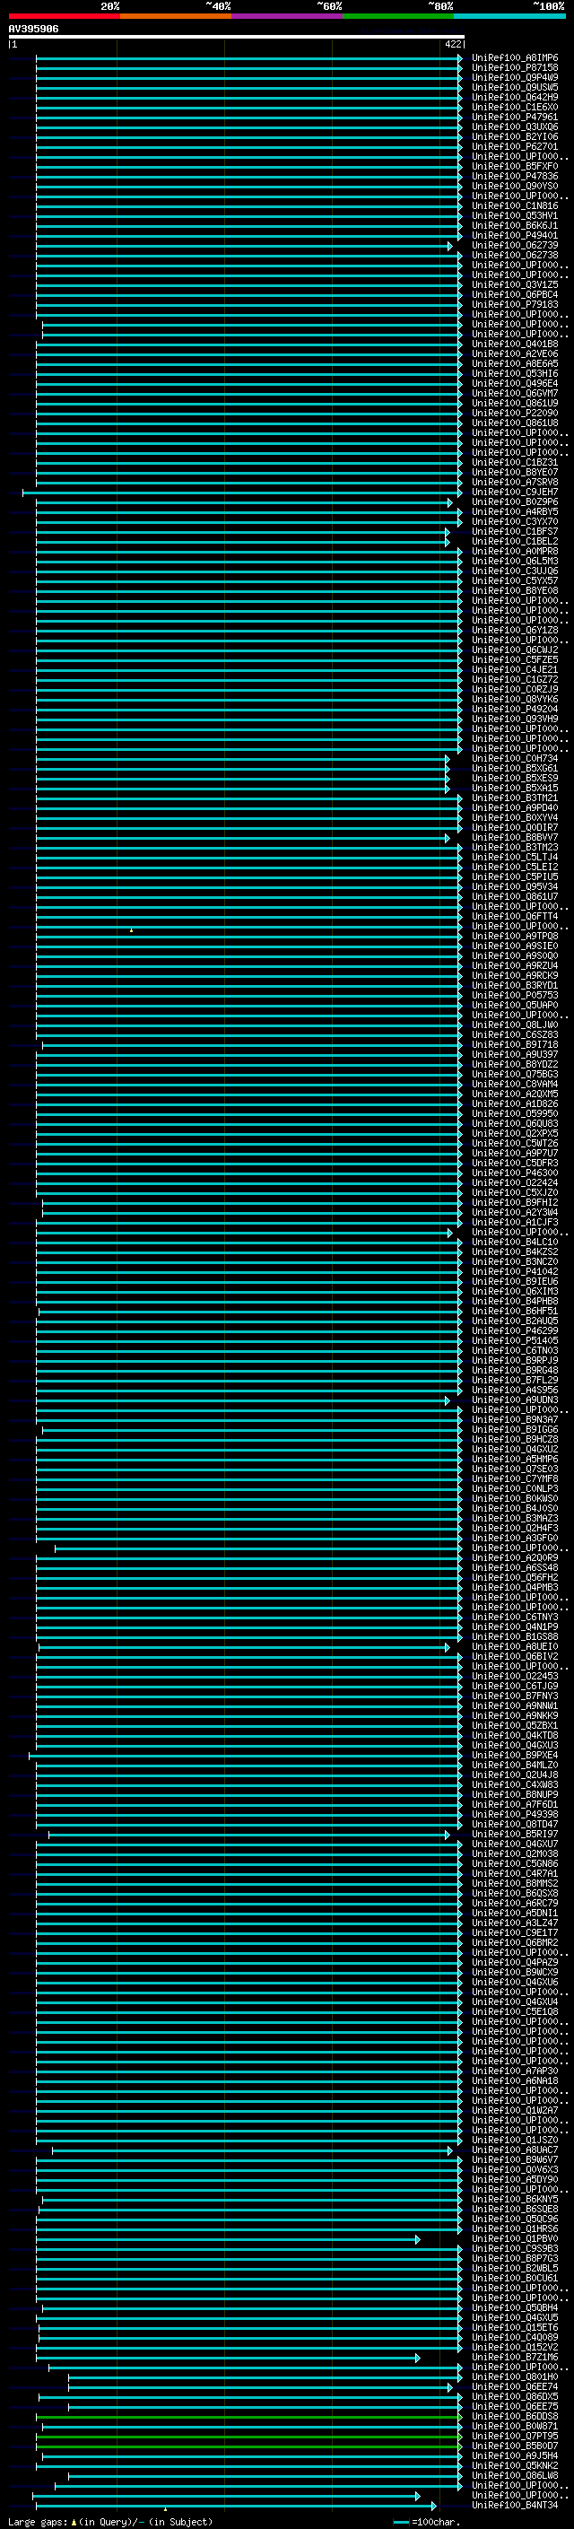Viewport: 574px width, 2529px height.
Task: Select the UniRef100_P62701 label
Action: tap(515, 146)
